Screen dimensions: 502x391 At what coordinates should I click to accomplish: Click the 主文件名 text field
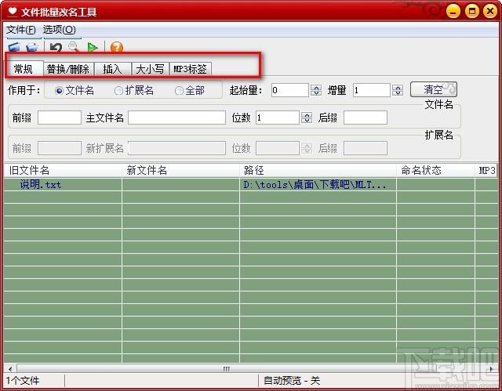pos(176,118)
